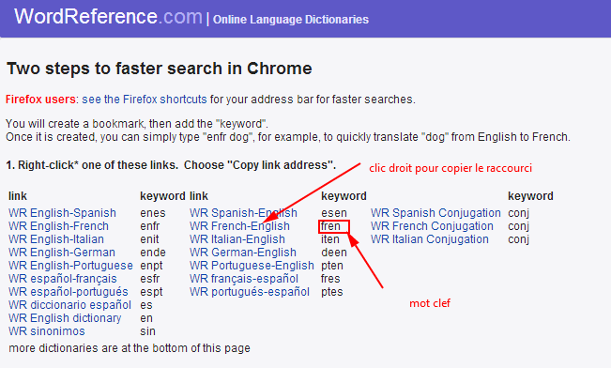
Task: Open WR English-German link
Action: click(62, 253)
